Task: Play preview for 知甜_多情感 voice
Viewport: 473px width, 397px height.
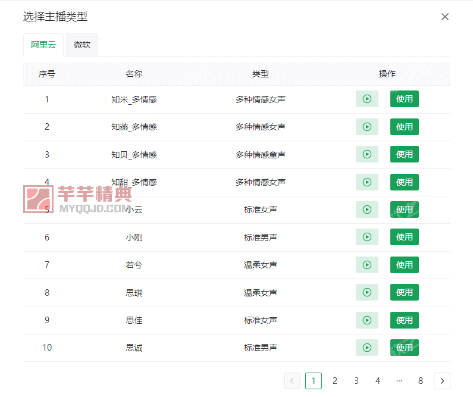Action: (x=367, y=182)
